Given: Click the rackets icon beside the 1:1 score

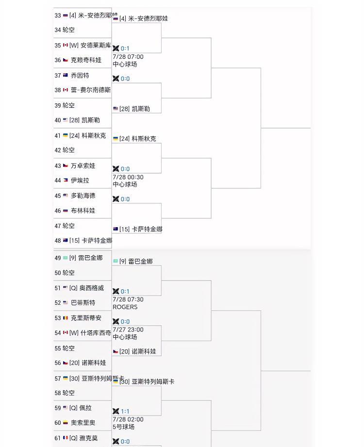Looking at the screenshot, I should (x=116, y=411).
